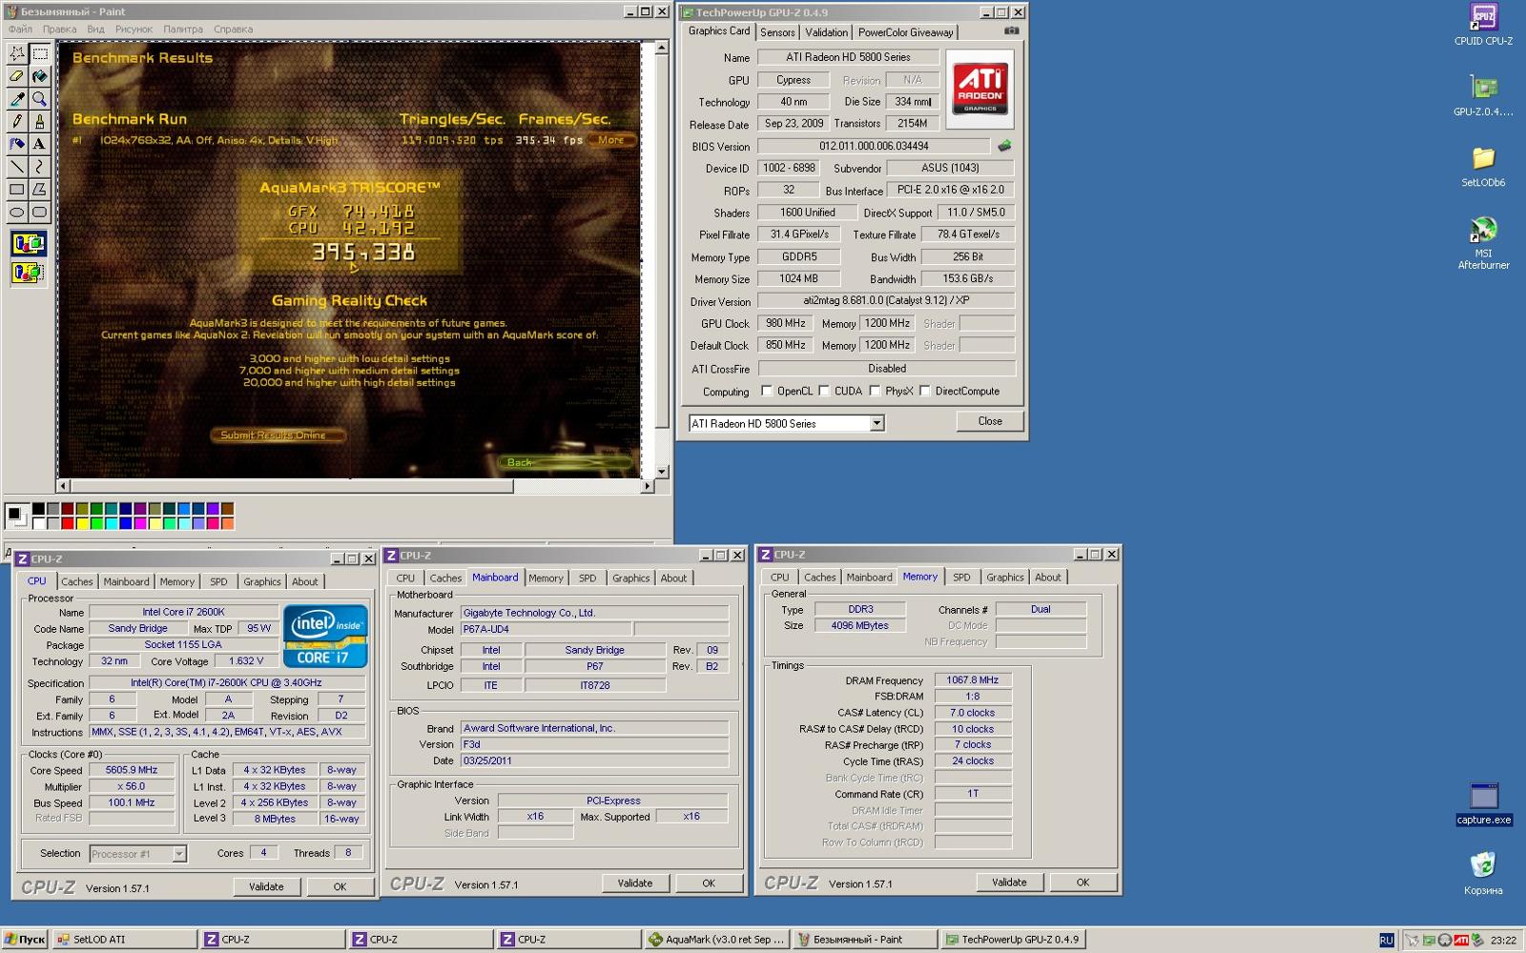The width and height of the screenshot is (1526, 953).
Task: Select the Rounded Rectangle tool
Action: [39, 212]
